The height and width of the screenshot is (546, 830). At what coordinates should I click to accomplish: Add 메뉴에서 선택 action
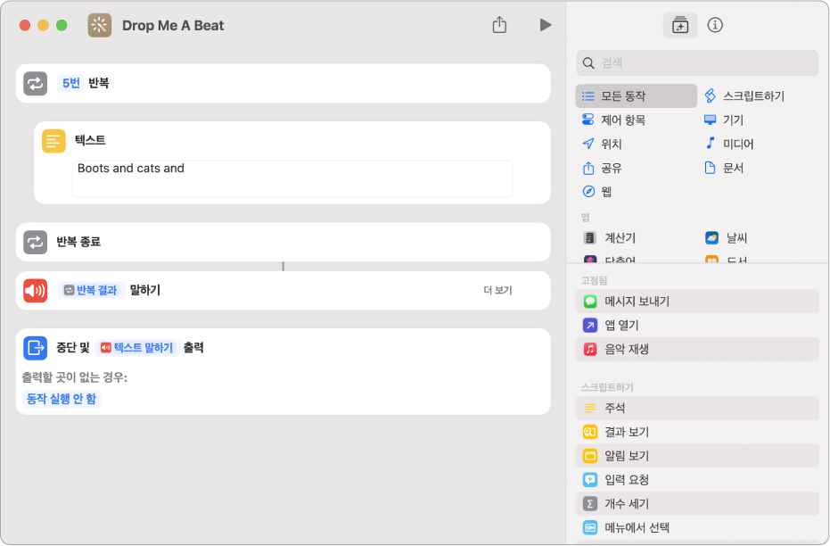(x=697, y=527)
